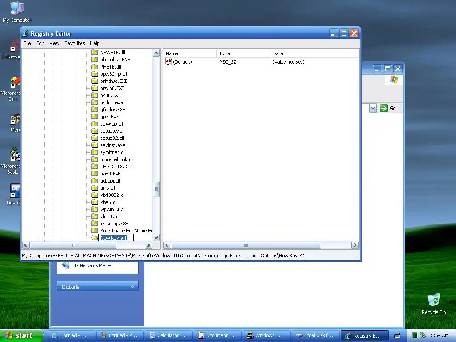Select the xlmlEN.dll key
Screen dimensions: 456x342
click(110, 216)
